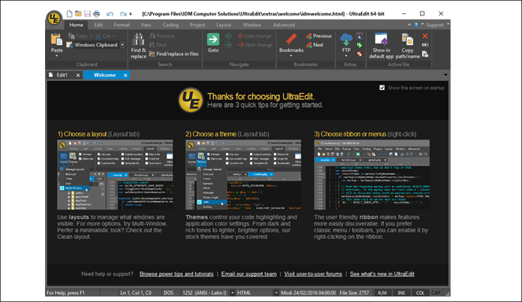Open the quick access toolbar customize arrow
This screenshot has width=522, height=302.
pos(131,14)
